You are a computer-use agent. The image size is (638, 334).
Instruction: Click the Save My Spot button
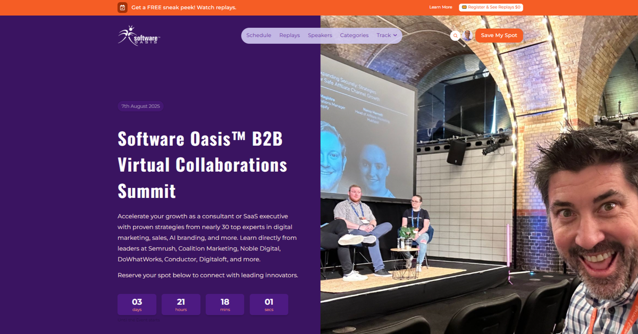tap(499, 35)
